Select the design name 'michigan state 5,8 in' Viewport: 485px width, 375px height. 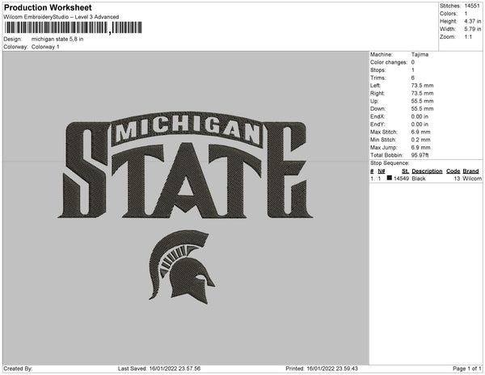pyautogui.click(x=57, y=40)
